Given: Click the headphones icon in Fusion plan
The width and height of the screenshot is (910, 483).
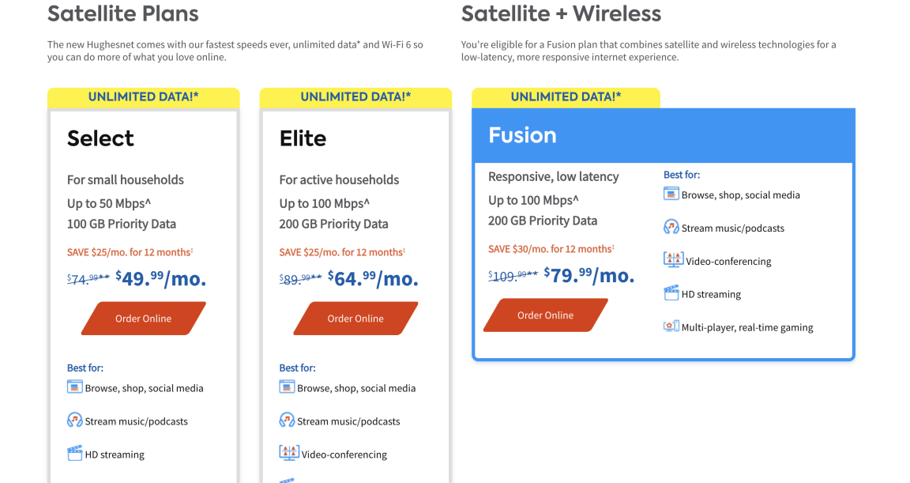Looking at the screenshot, I should (671, 226).
